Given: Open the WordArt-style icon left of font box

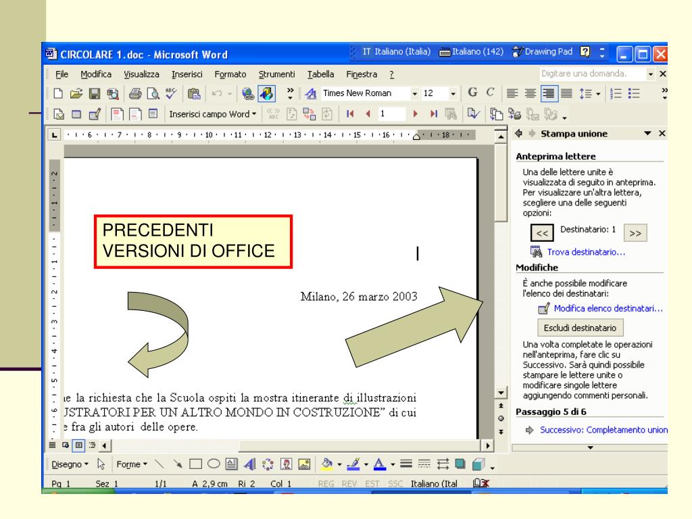Looking at the screenshot, I should 311,93.
